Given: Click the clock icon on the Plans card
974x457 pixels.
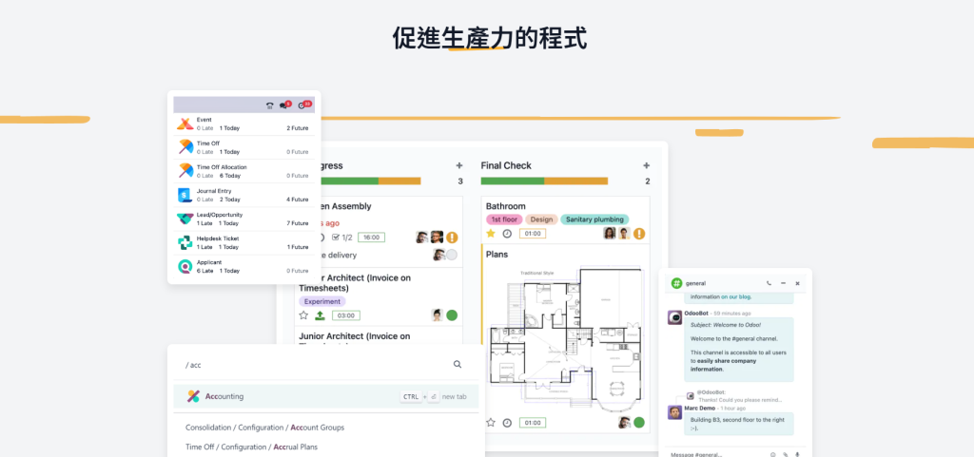Looking at the screenshot, I should pos(507,423).
